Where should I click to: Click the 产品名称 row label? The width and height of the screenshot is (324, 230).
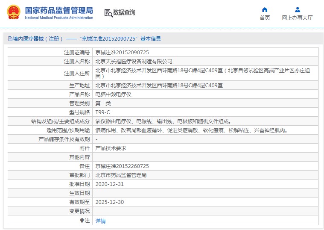click(x=79, y=94)
